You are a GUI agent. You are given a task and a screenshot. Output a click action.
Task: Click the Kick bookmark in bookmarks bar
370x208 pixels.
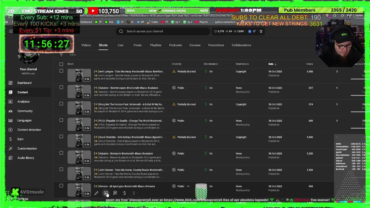(x=109, y=22)
